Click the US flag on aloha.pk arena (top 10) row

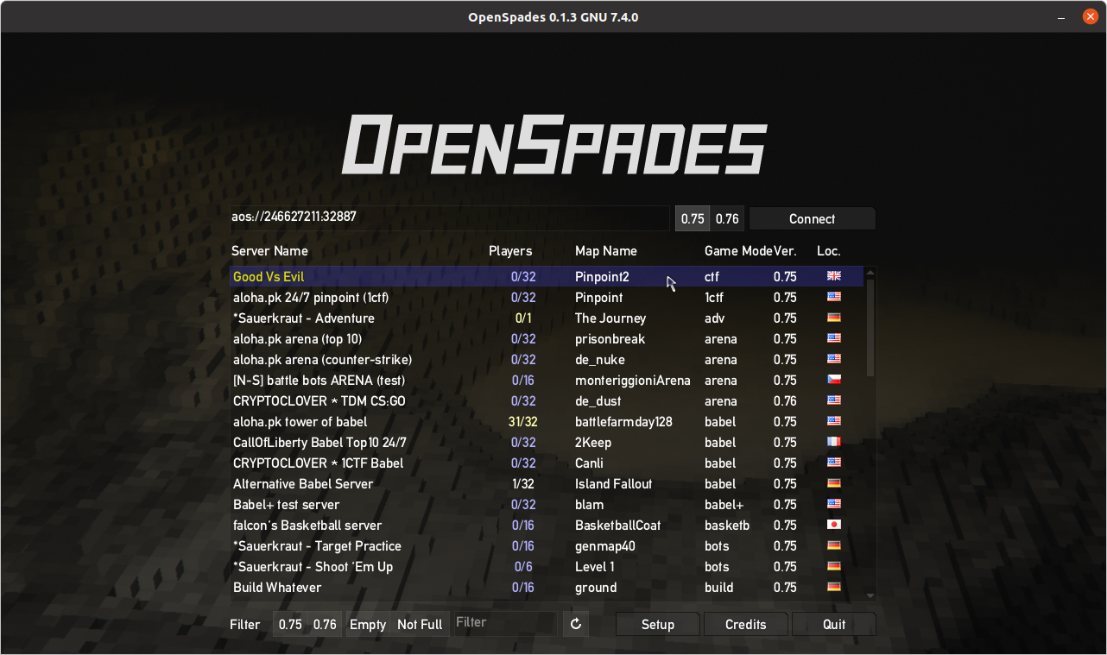(x=833, y=338)
